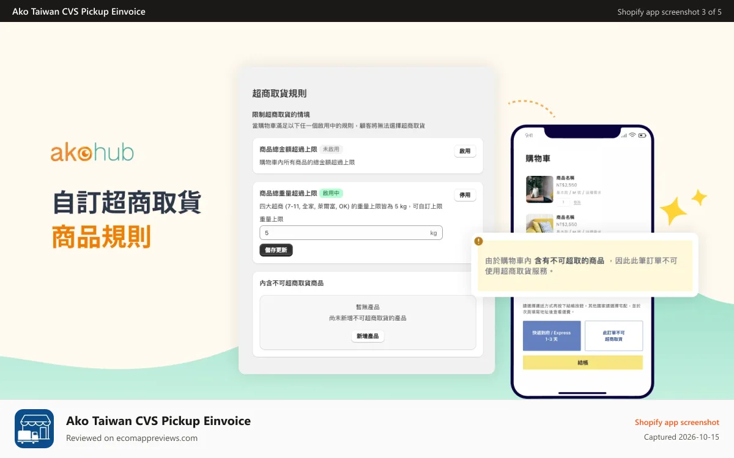Click the orange Shopify app screenshot label
The height and width of the screenshot is (458, 734).
[677, 422]
